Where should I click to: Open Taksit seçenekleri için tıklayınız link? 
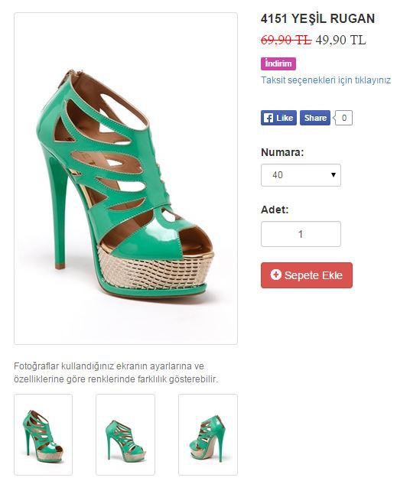326,80
